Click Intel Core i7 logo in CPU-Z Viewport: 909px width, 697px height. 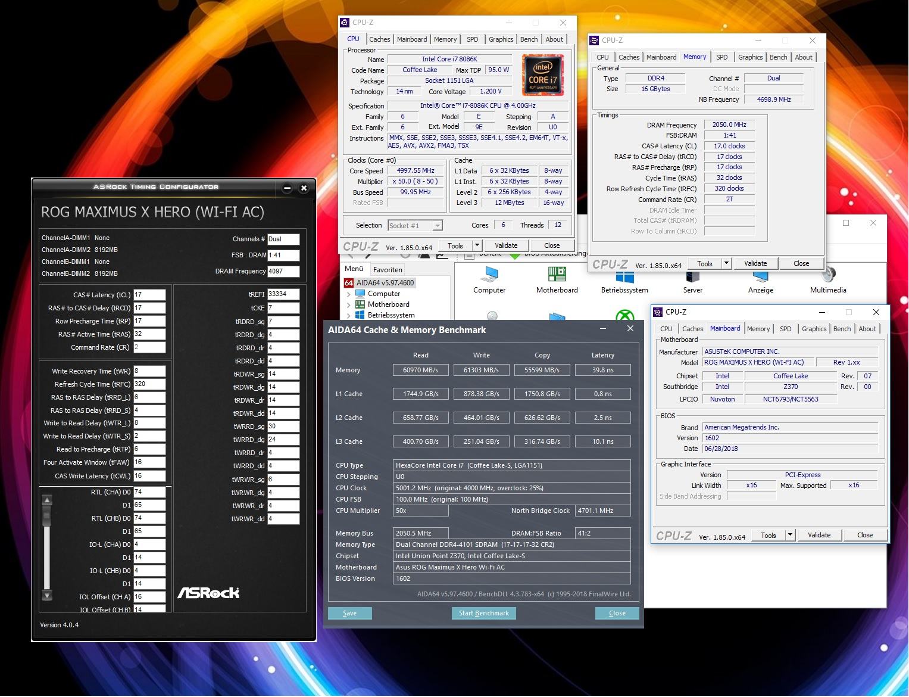pos(543,74)
